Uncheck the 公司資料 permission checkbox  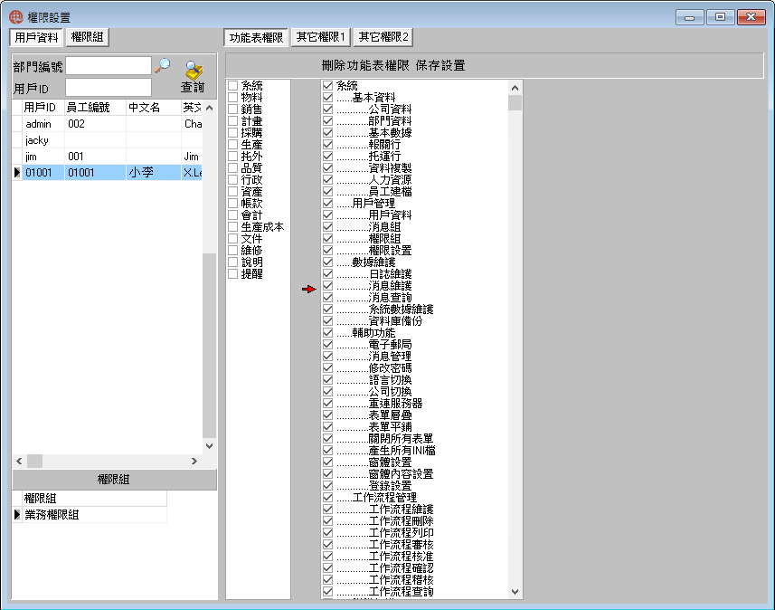(x=327, y=109)
